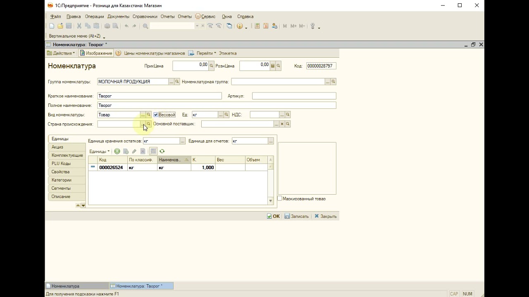Click ellipsis button of Группа номенклатуры
The height and width of the screenshot is (297, 529).
(x=171, y=82)
